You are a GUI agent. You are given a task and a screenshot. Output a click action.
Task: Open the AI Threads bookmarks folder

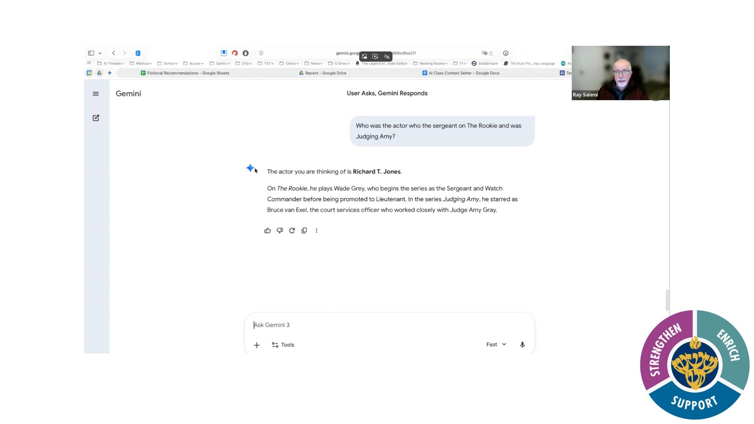click(x=111, y=63)
